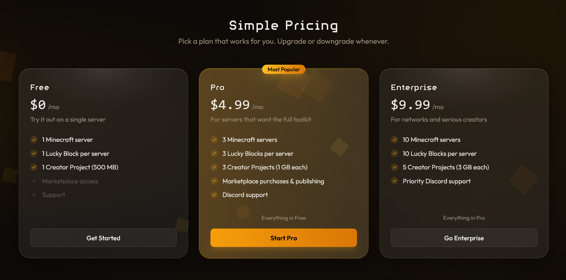Viewport: 566px width, 280px height.
Task: Click the Enterprise plan heading
Action: tap(414, 87)
